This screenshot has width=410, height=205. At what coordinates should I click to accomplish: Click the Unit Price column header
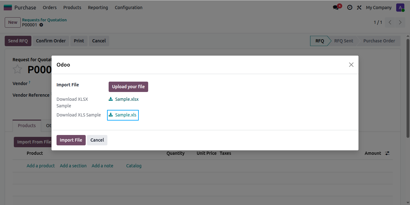click(x=207, y=153)
